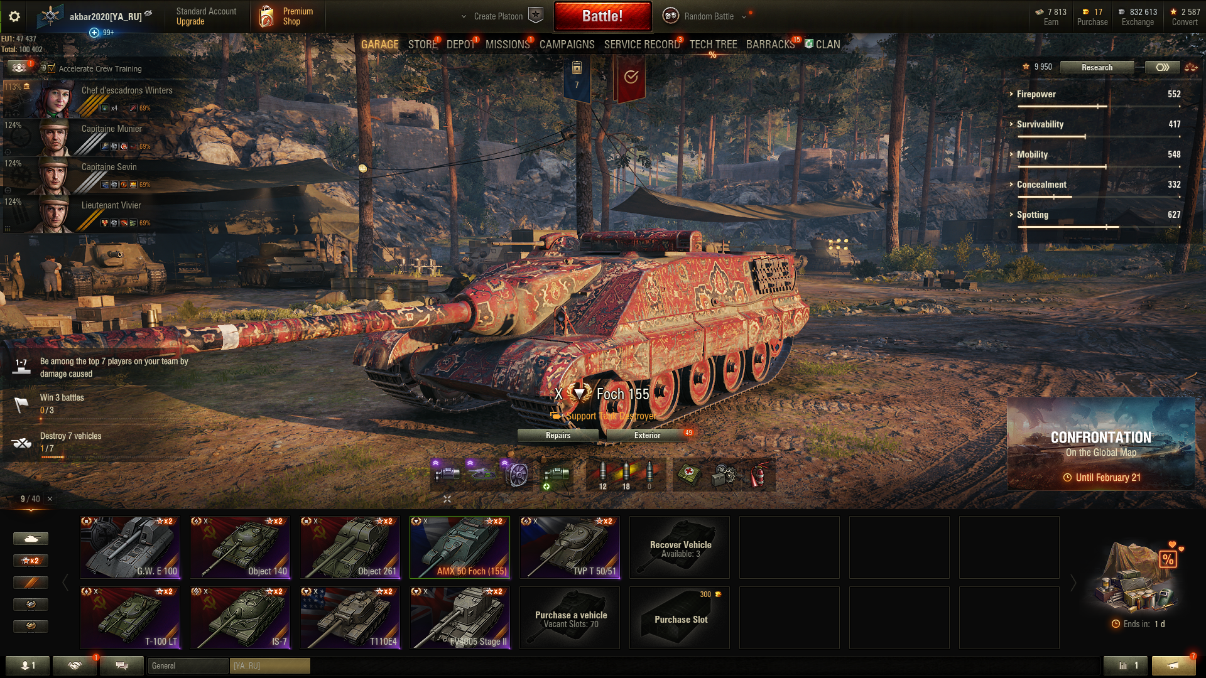The width and height of the screenshot is (1206, 678).
Task: Open the SERVICE RECORD tab
Action: pyautogui.click(x=642, y=45)
